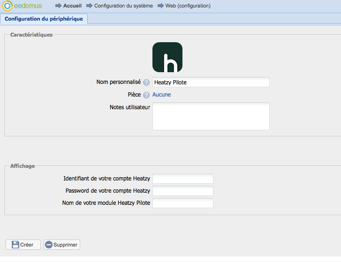Click arrow icon before Web (configuration)

(x=161, y=6)
